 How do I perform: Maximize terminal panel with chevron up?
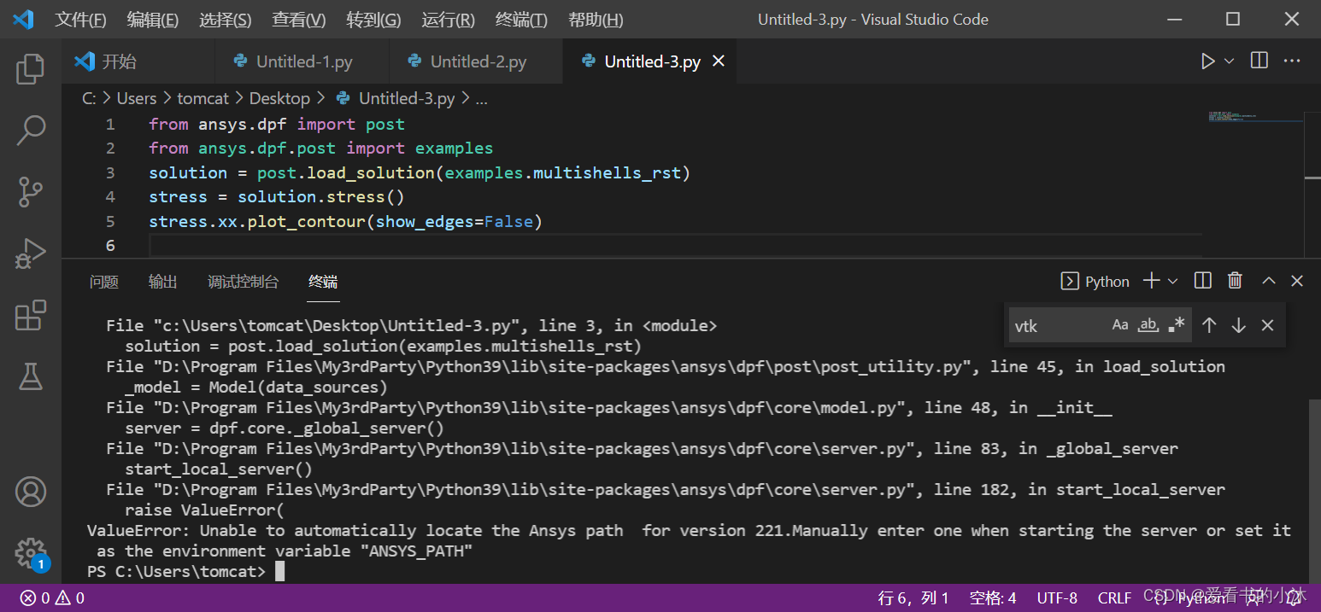[x=1269, y=281]
